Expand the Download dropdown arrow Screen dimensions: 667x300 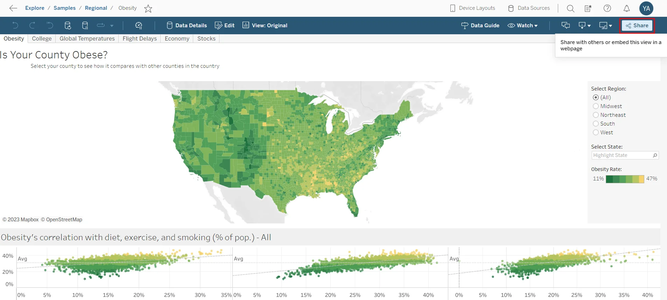coord(589,26)
